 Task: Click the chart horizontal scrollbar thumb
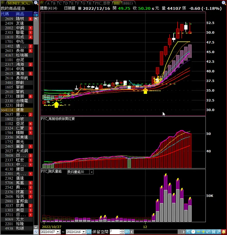pyautogui.click(x=180, y=232)
